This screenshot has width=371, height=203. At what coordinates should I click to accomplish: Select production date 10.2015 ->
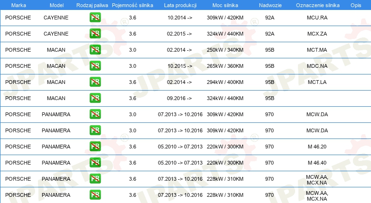point(180,66)
